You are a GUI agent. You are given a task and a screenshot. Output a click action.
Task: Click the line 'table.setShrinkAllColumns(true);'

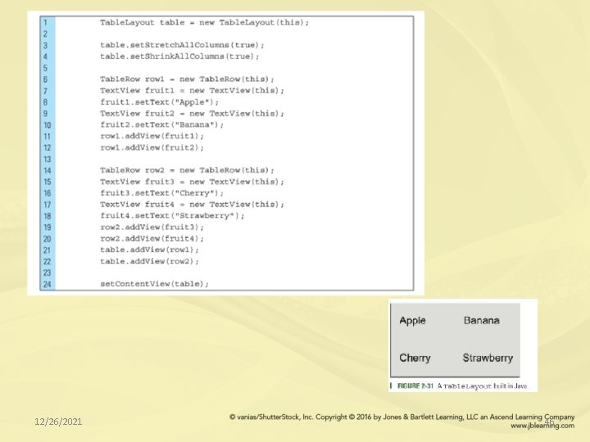pyautogui.click(x=179, y=56)
